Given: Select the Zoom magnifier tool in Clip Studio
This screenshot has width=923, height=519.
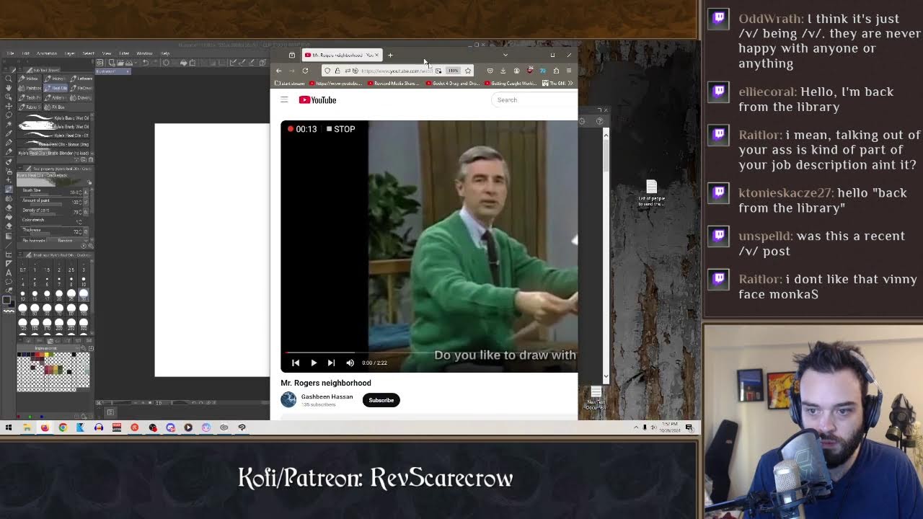Looking at the screenshot, I should [x=9, y=79].
